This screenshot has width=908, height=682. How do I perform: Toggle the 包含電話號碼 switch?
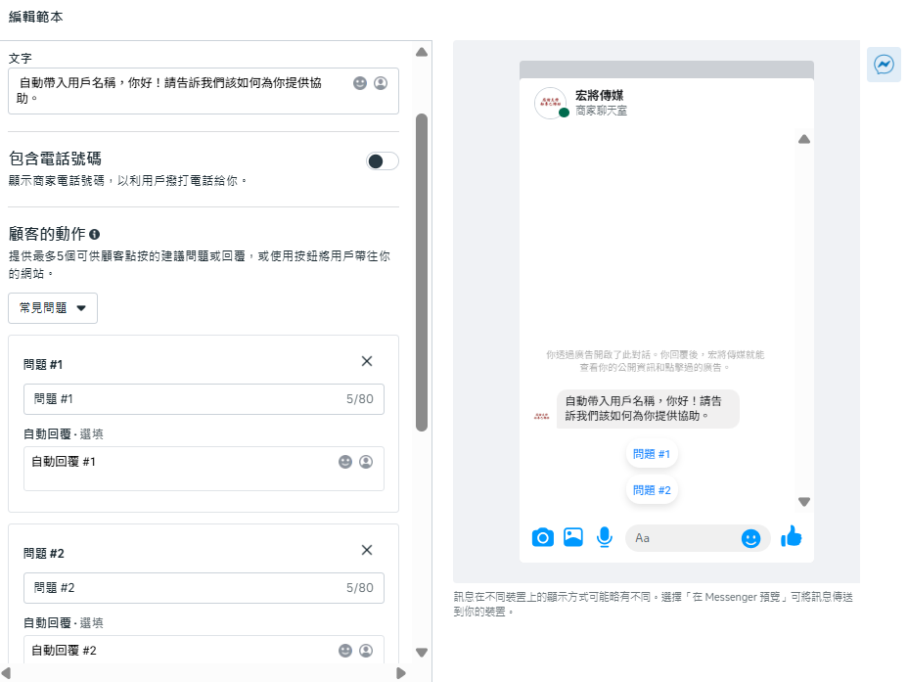coord(383,161)
